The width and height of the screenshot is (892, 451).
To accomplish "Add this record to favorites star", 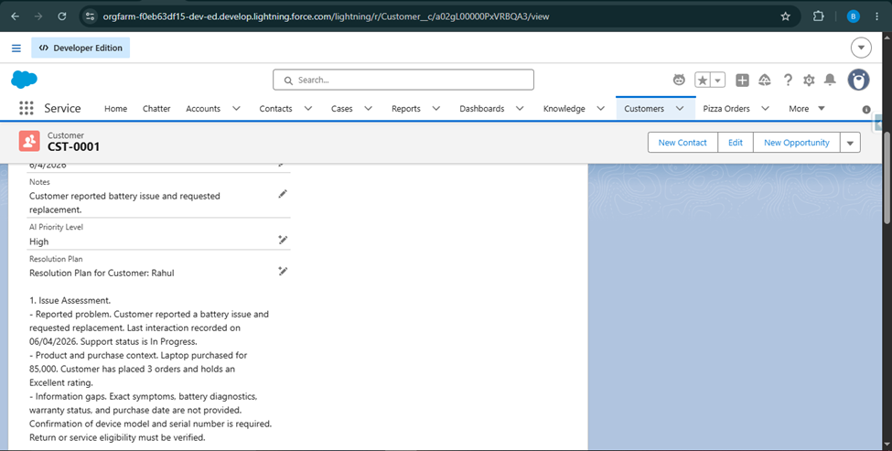I will coord(703,81).
